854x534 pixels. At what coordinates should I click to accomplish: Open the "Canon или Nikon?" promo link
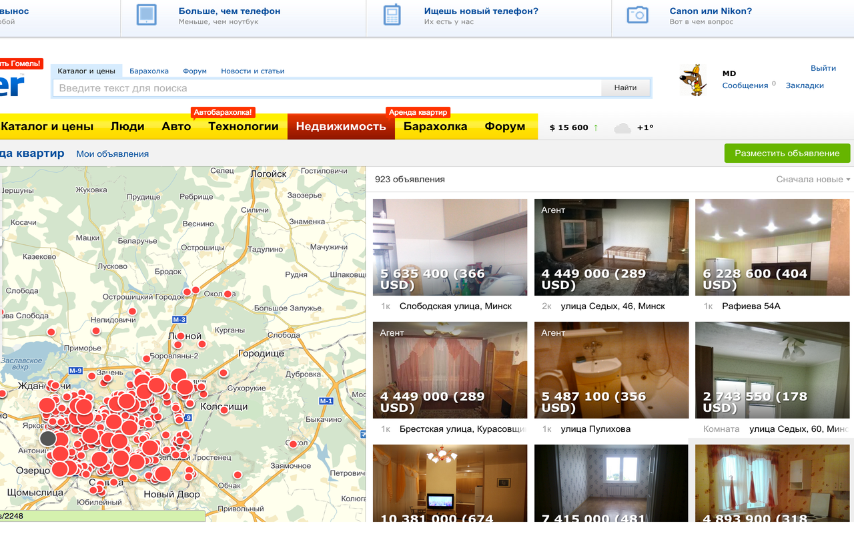pyautogui.click(x=711, y=11)
